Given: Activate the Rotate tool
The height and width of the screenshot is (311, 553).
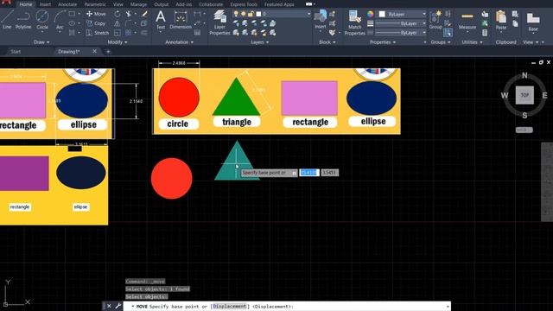Looking at the screenshot, I should [x=118, y=14].
